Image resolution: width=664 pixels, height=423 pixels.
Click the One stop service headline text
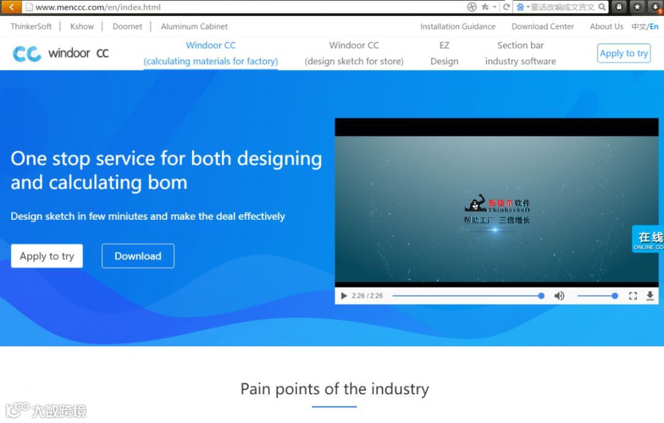[x=167, y=171]
